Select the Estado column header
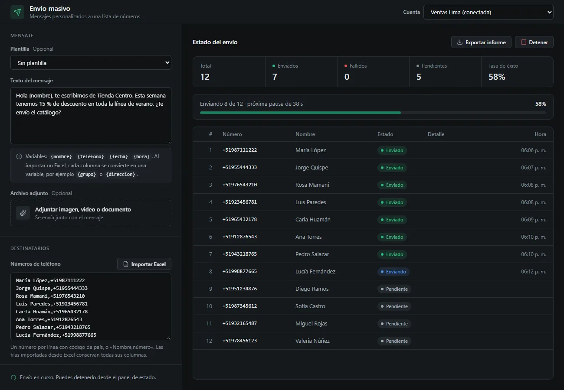This screenshot has height=390, width=564. click(x=385, y=134)
